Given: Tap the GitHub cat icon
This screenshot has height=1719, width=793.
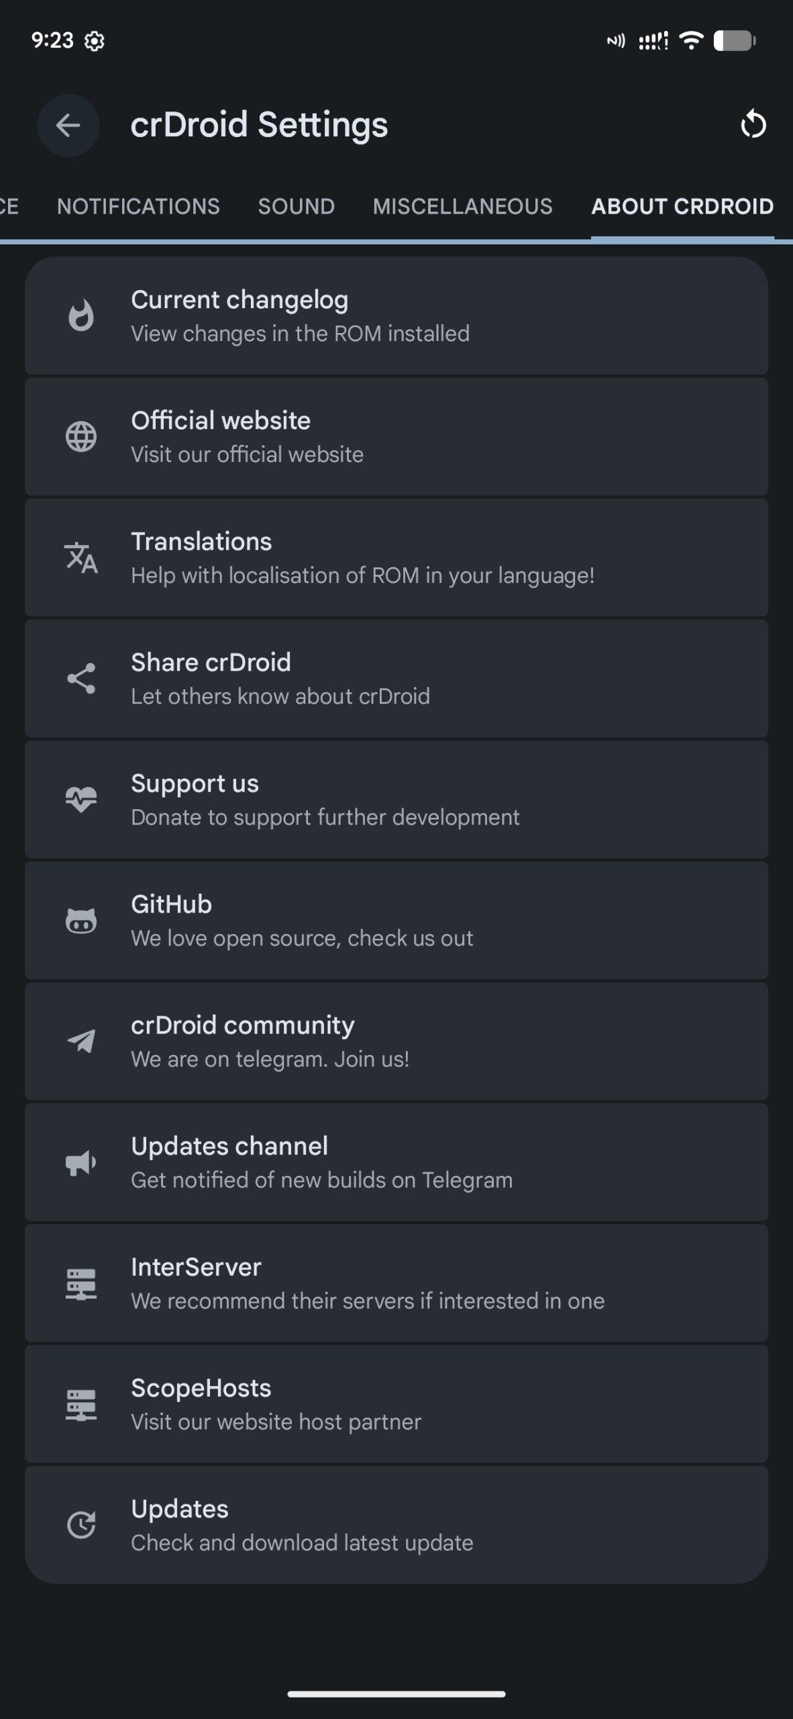Looking at the screenshot, I should tap(81, 921).
